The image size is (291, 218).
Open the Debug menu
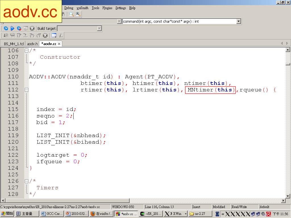tap(69, 8)
